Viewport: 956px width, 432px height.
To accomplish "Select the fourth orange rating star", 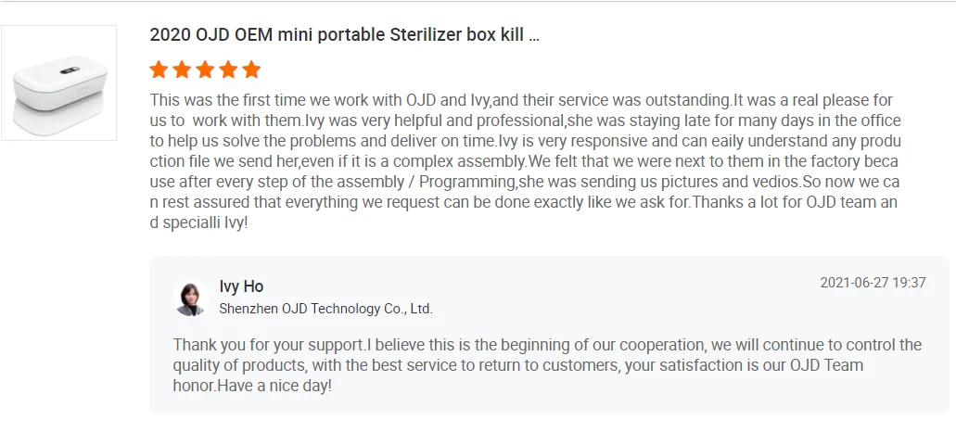I will (x=228, y=70).
